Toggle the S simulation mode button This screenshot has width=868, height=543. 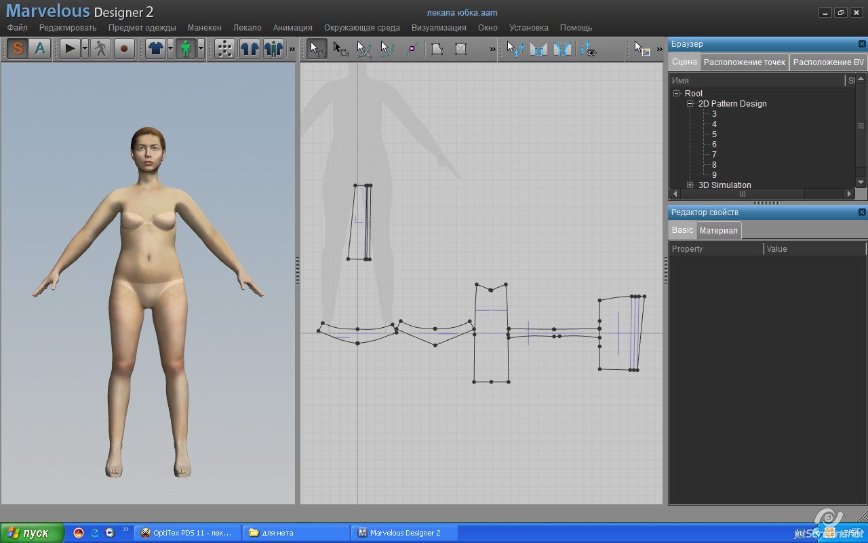click(18, 48)
